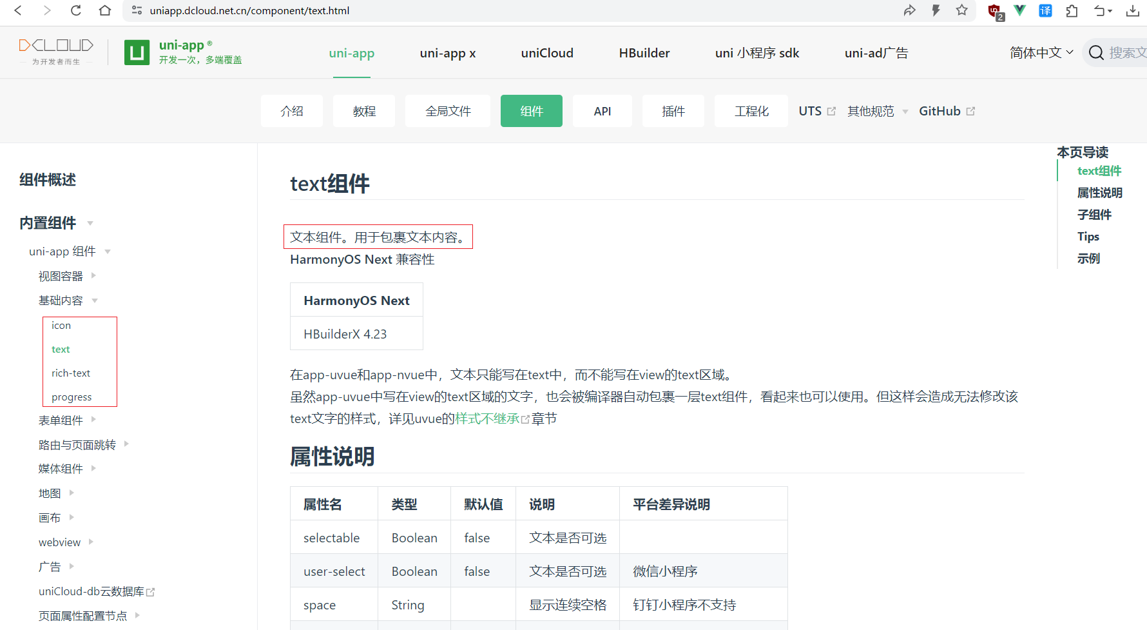This screenshot has width=1147, height=630.
Task: Open downloads via the download icon
Action: (x=1132, y=10)
